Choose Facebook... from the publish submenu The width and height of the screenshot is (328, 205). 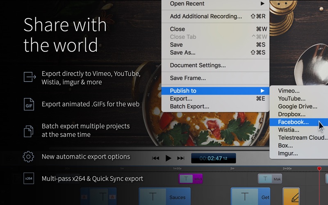(x=293, y=122)
